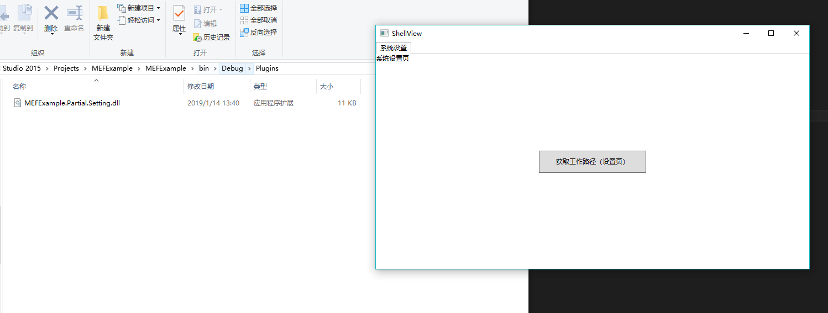Image resolution: width=828 pixels, height=313 pixels.
Task: Click Select all (全部选择)
Action: (259, 8)
